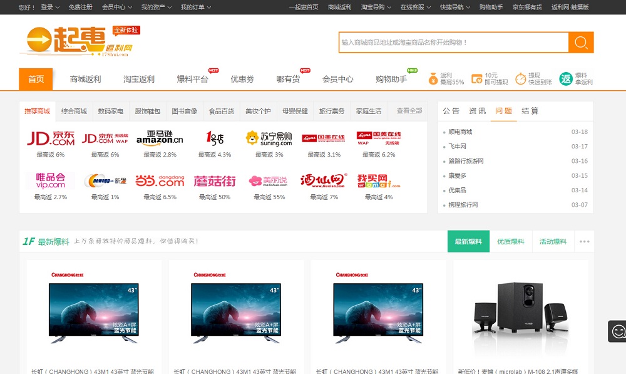This screenshot has height=374, width=626.
Task: Click the 免费注册 link in top bar
Action: coord(80,7)
